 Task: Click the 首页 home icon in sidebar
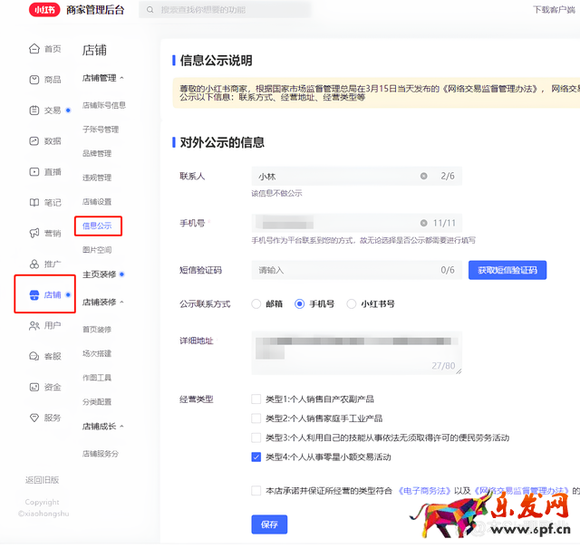[x=34, y=49]
